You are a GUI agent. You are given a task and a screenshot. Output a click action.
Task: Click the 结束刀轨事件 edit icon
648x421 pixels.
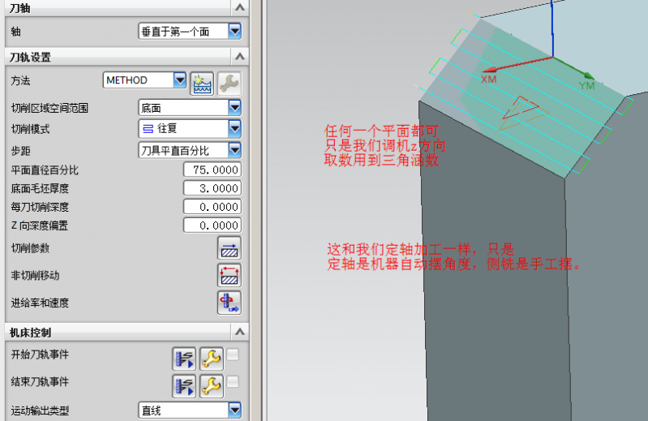click(184, 385)
